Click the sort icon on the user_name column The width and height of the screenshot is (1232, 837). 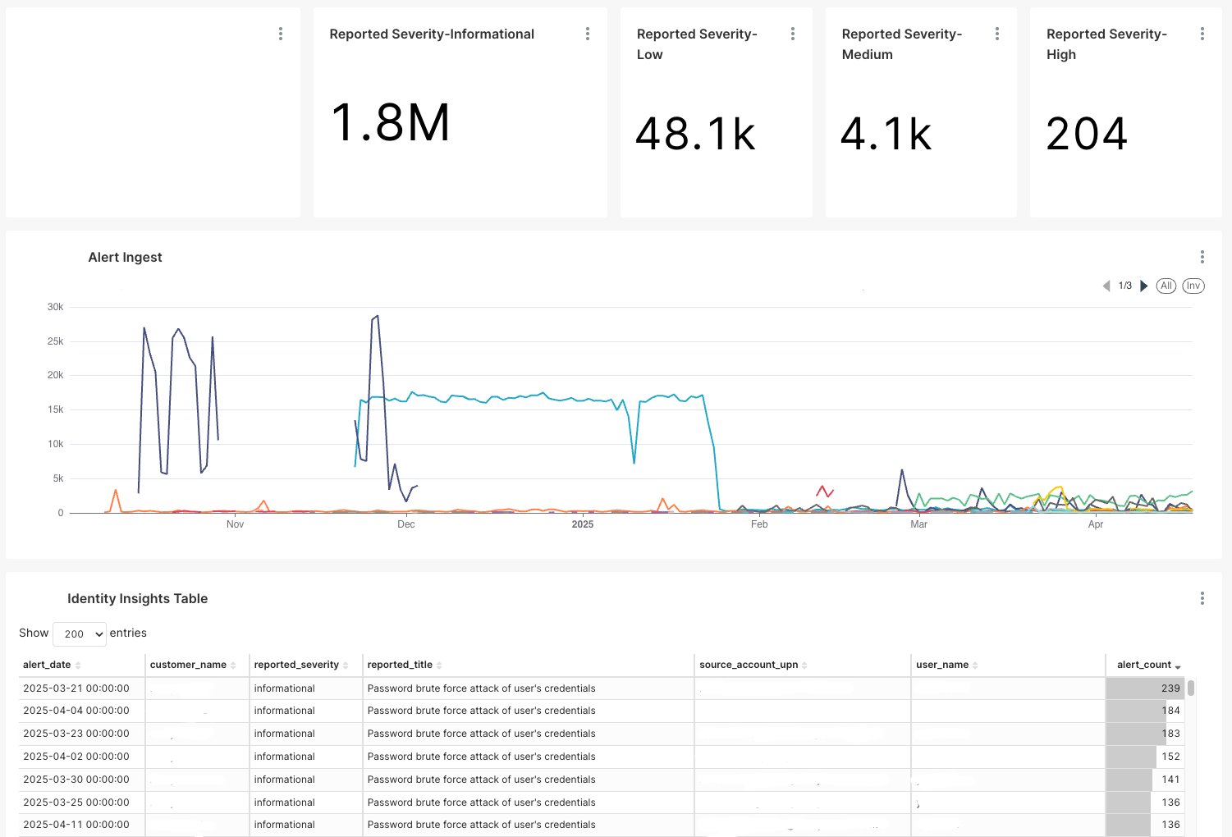[973, 665]
